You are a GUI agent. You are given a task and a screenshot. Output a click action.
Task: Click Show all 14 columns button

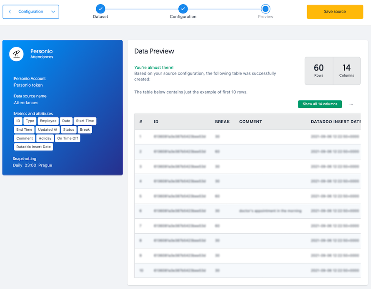tap(320, 104)
